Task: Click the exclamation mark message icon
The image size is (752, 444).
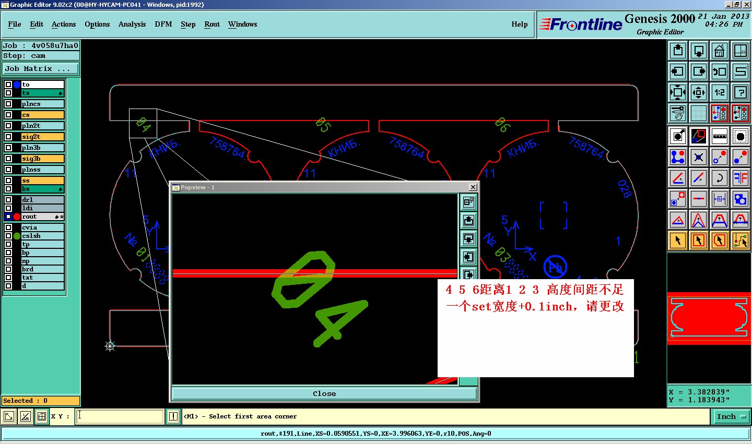Action: click(173, 416)
